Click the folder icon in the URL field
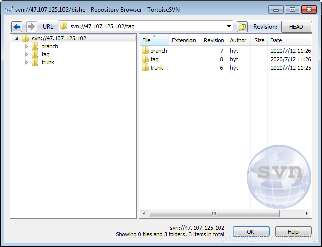Screen dimensions: 322x247 click(63, 26)
